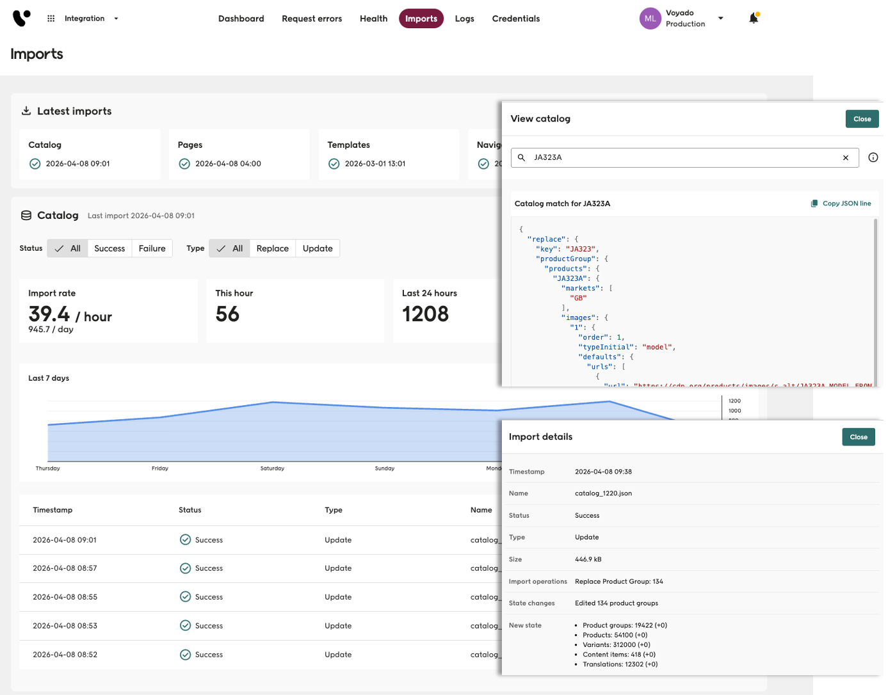Clear the JA323A search field
The height and width of the screenshot is (695, 895).
point(845,157)
